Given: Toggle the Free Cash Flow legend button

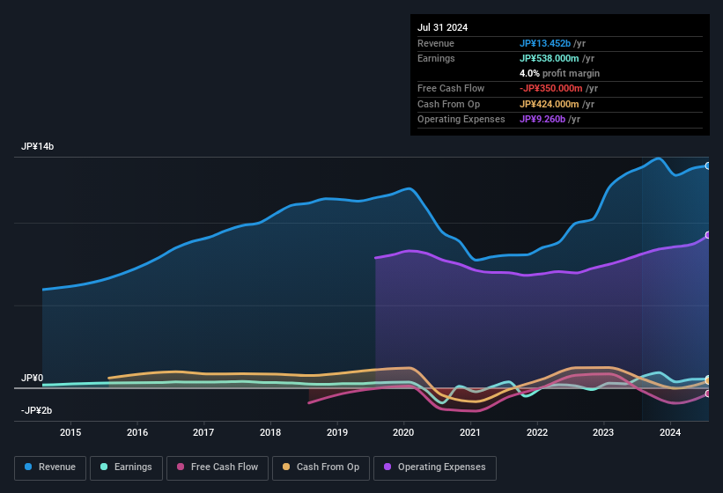Looking at the screenshot, I should [218, 467].
